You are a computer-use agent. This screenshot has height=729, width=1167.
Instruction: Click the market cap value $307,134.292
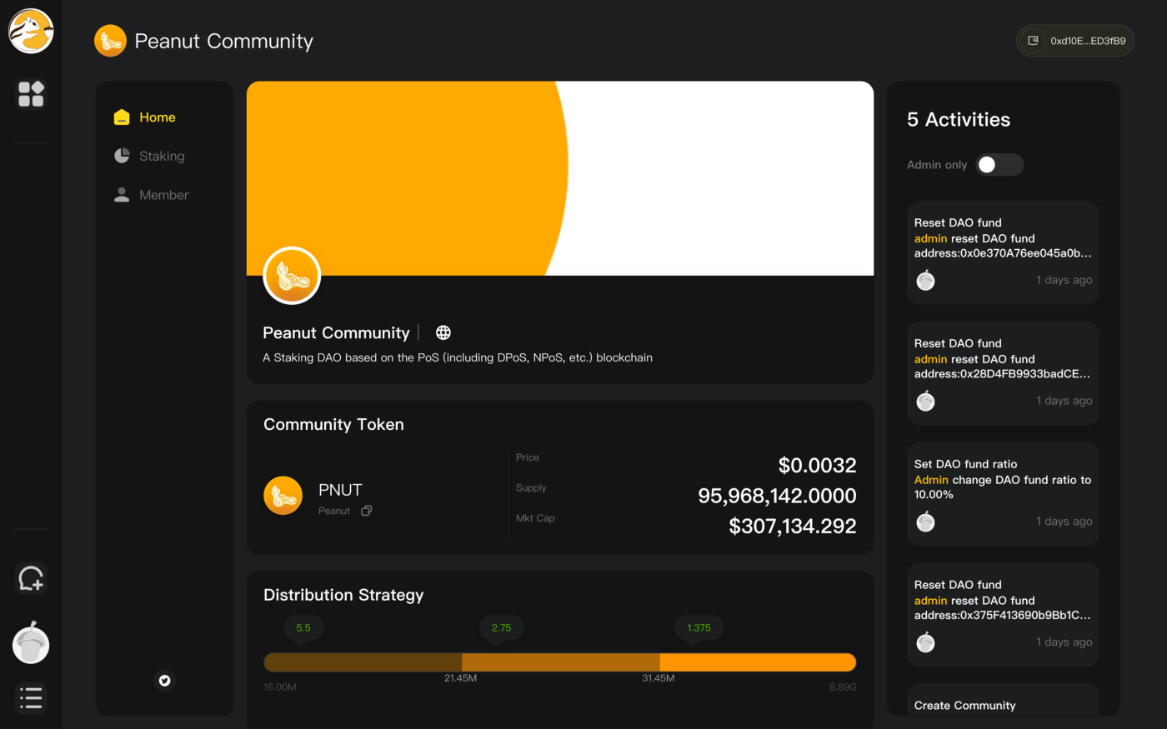pyautogui.click(x=792, y=526)
